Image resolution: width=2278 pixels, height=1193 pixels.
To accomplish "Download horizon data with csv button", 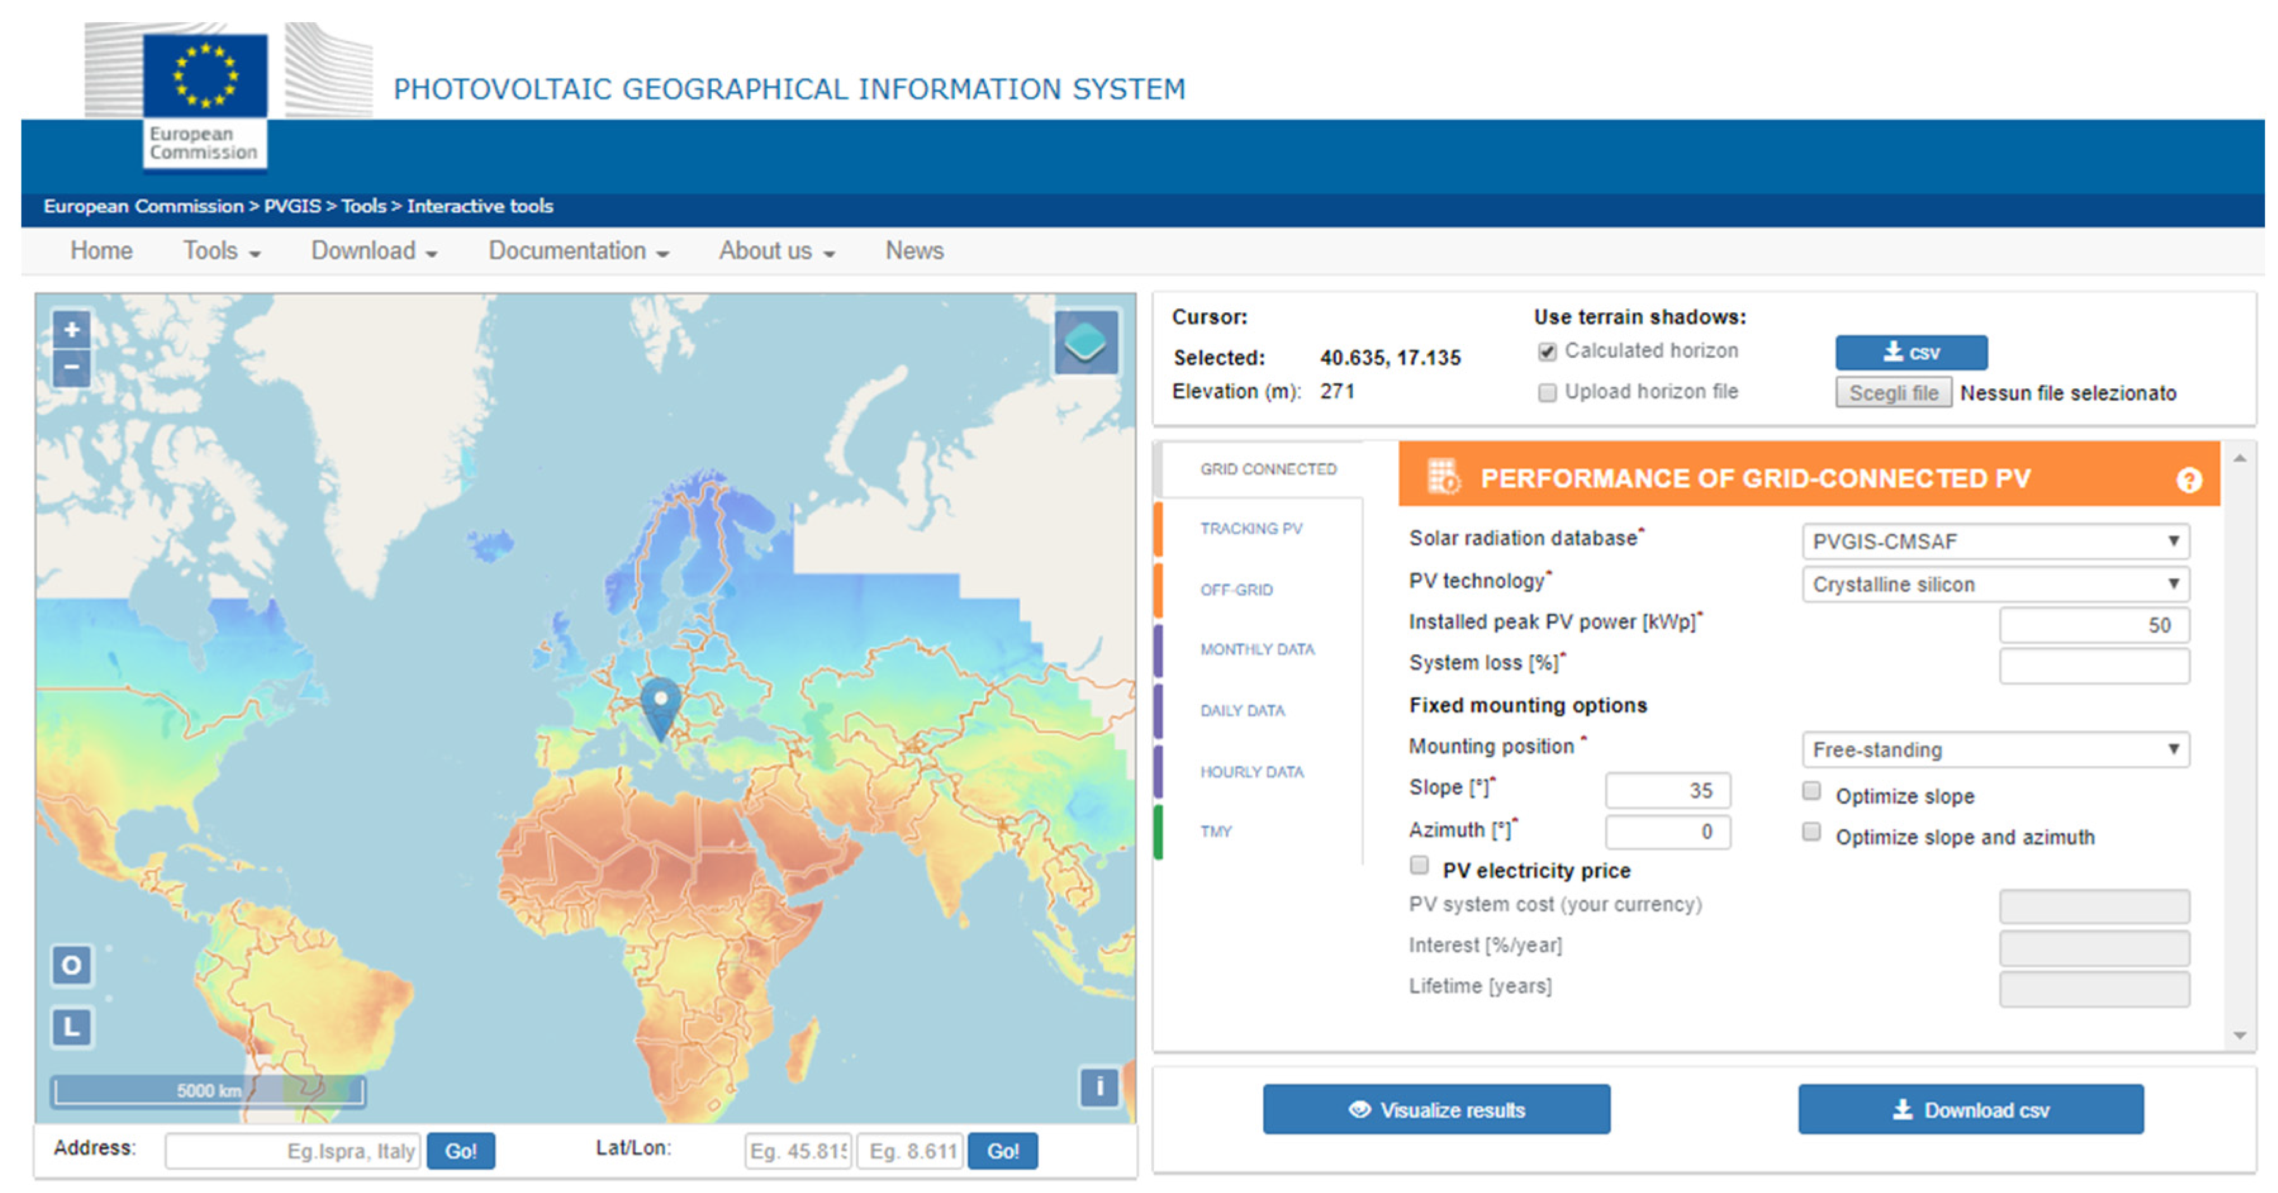I will (x=1910, y=352).
